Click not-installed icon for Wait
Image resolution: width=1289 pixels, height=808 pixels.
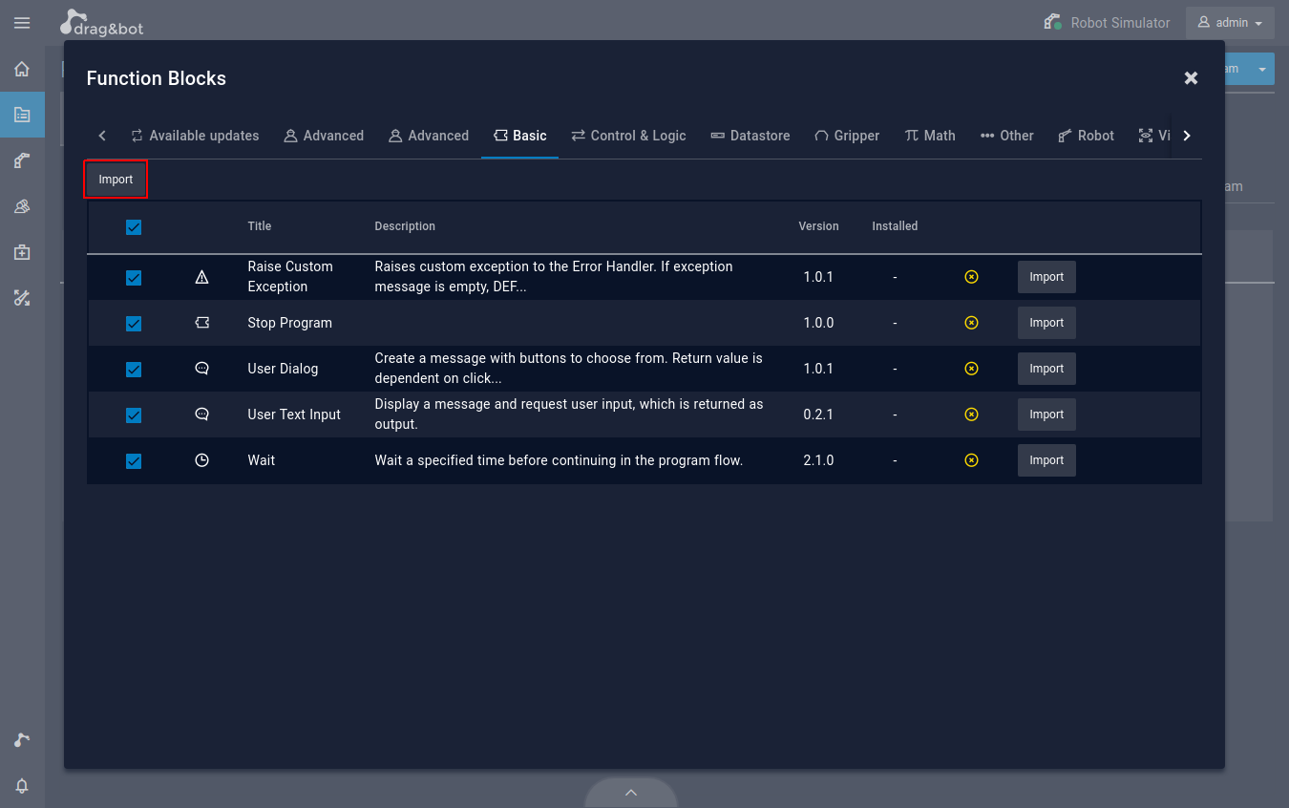[971, 460]
